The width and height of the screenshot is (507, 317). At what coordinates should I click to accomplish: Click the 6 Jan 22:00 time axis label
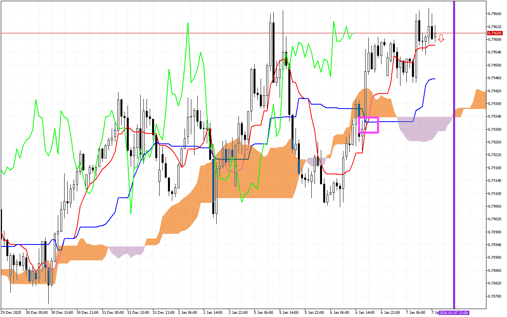[391, 313]
